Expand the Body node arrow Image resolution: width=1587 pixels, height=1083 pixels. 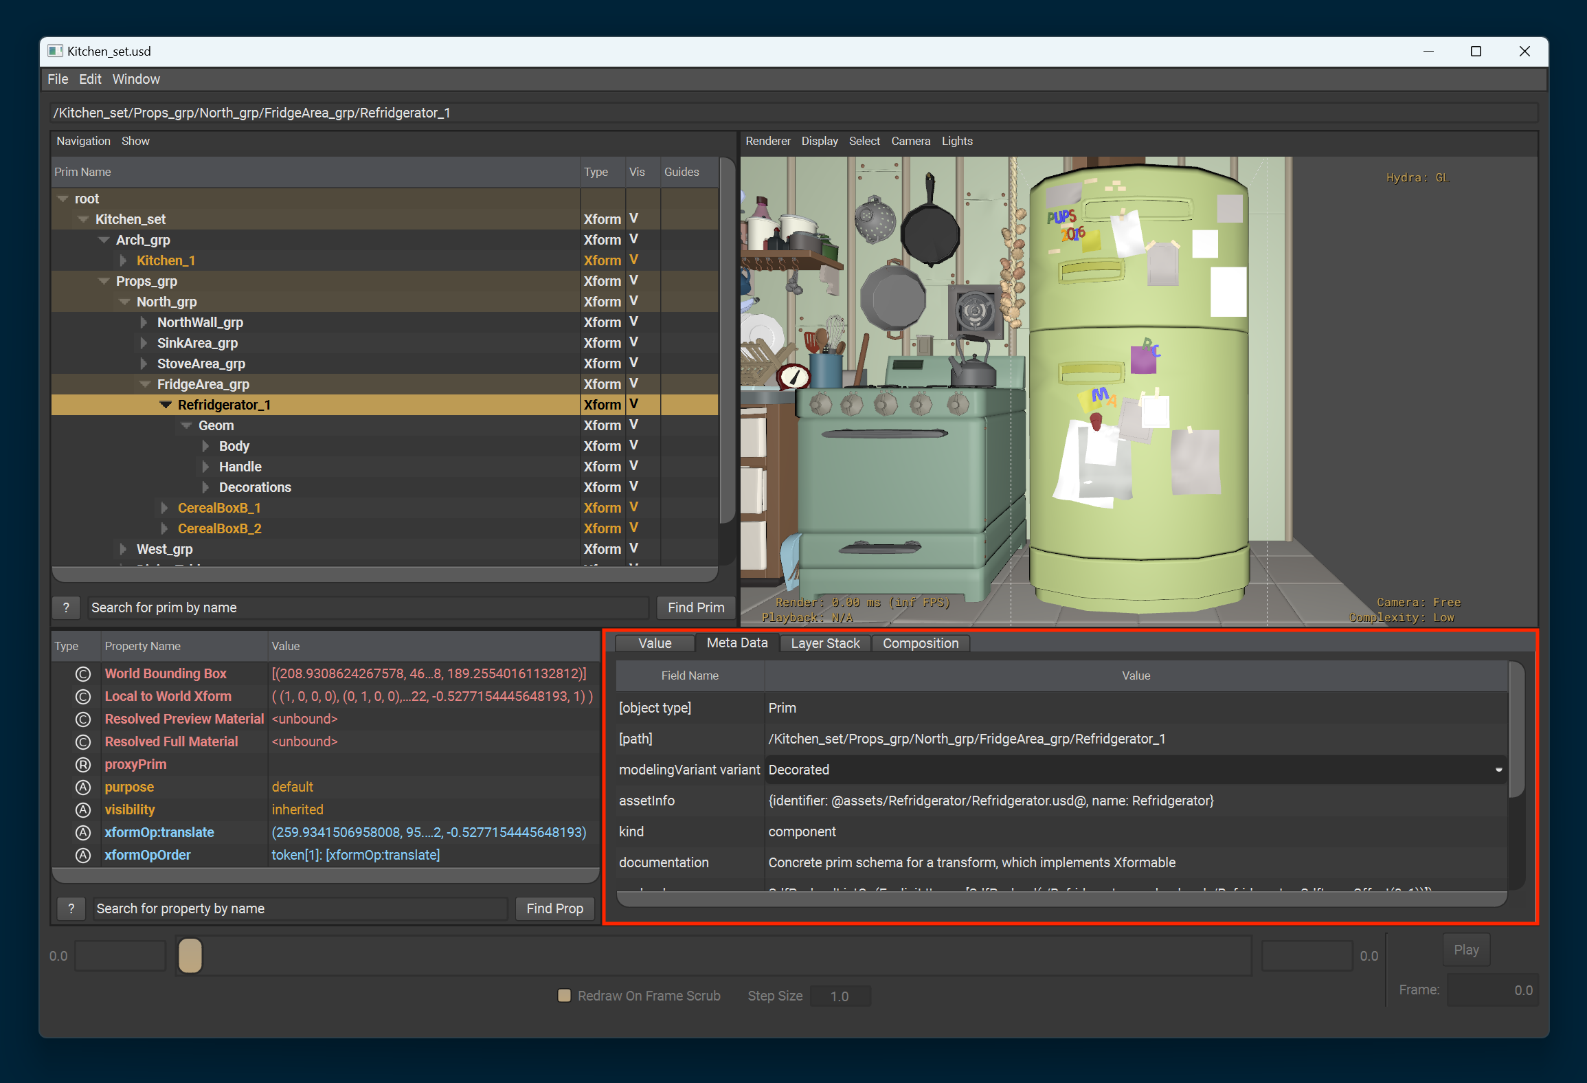point(205,446)
